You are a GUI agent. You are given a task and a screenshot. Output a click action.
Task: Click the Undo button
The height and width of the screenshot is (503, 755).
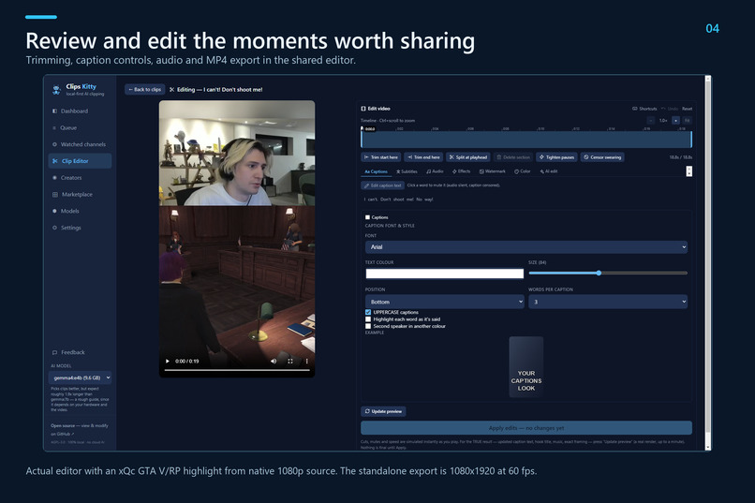pyautogui.click(x=670, y=109)
